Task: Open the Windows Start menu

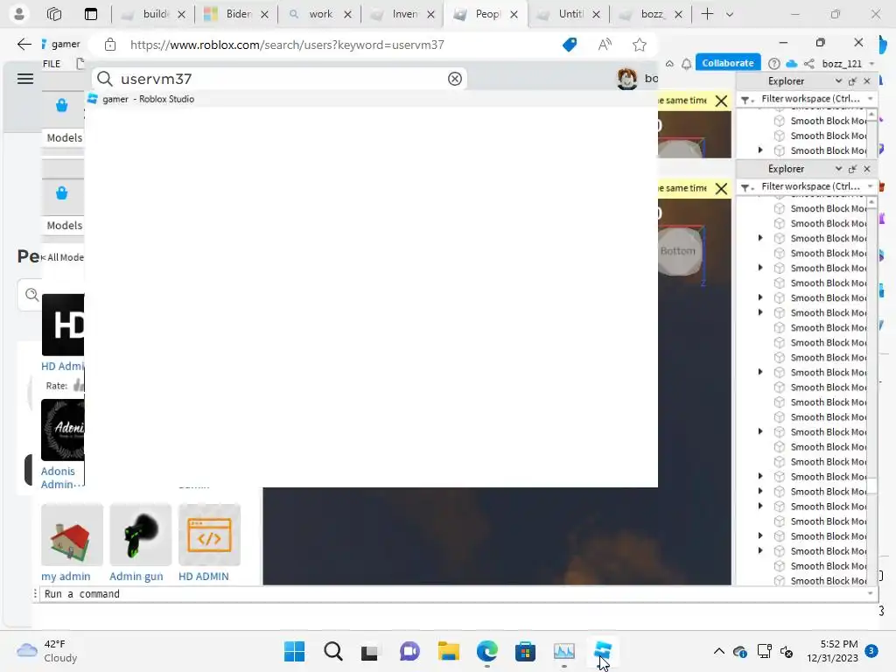Action: (x=294, y=651)
